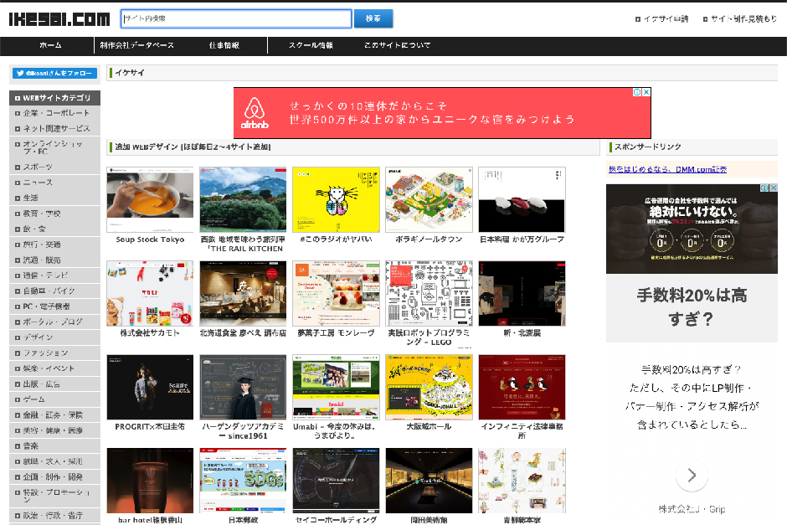Select PC・電子機器 category
Image resolution: width=787 pixels, height=525 pixels.
pyautogui.click(x=54, y=306)
